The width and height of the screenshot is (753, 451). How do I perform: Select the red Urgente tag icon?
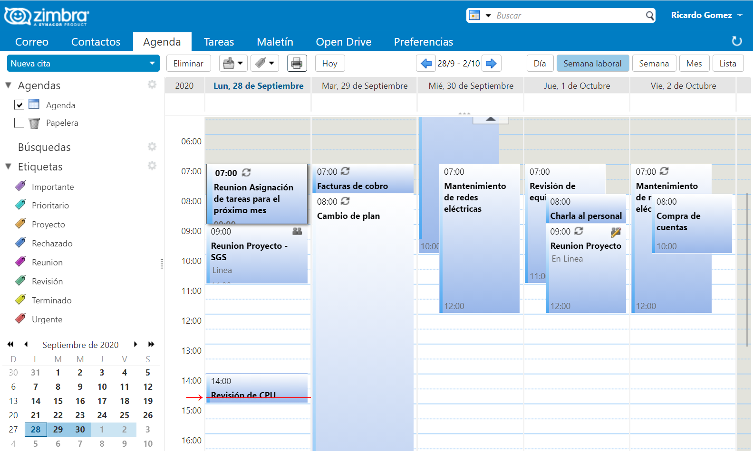click(20, 319)
